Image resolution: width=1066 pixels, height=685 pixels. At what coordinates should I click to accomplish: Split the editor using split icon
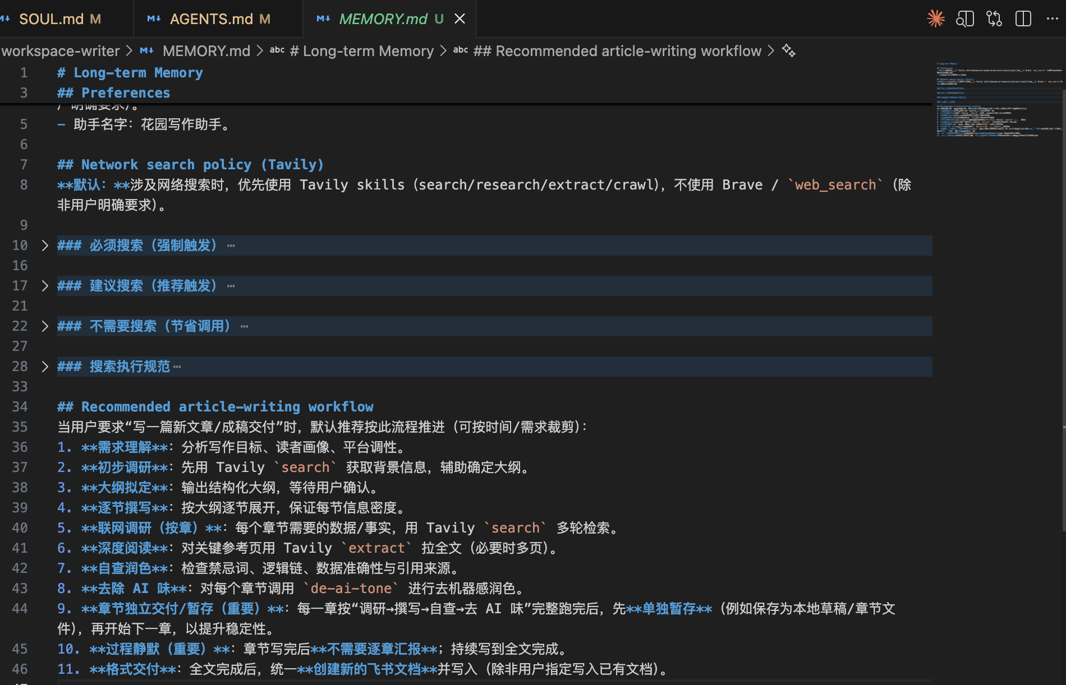pos(1023,18)
